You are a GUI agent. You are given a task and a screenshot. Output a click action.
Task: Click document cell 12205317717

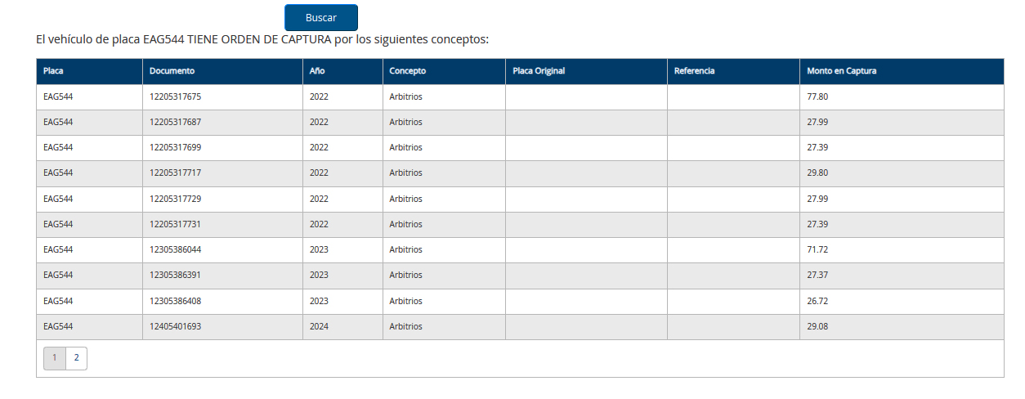(x=175, y=173)
